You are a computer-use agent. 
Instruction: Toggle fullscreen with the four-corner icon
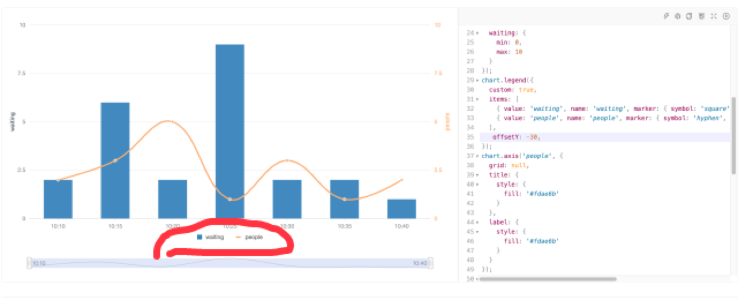tap(714, 16)
